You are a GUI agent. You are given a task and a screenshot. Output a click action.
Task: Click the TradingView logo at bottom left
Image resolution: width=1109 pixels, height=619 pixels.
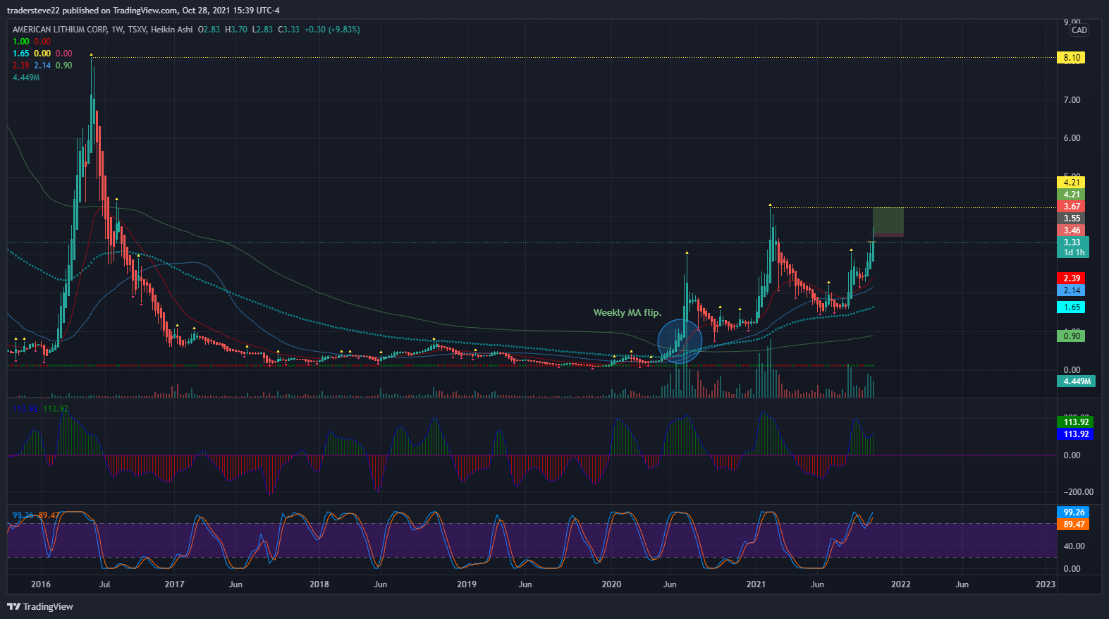click(40, 606)
